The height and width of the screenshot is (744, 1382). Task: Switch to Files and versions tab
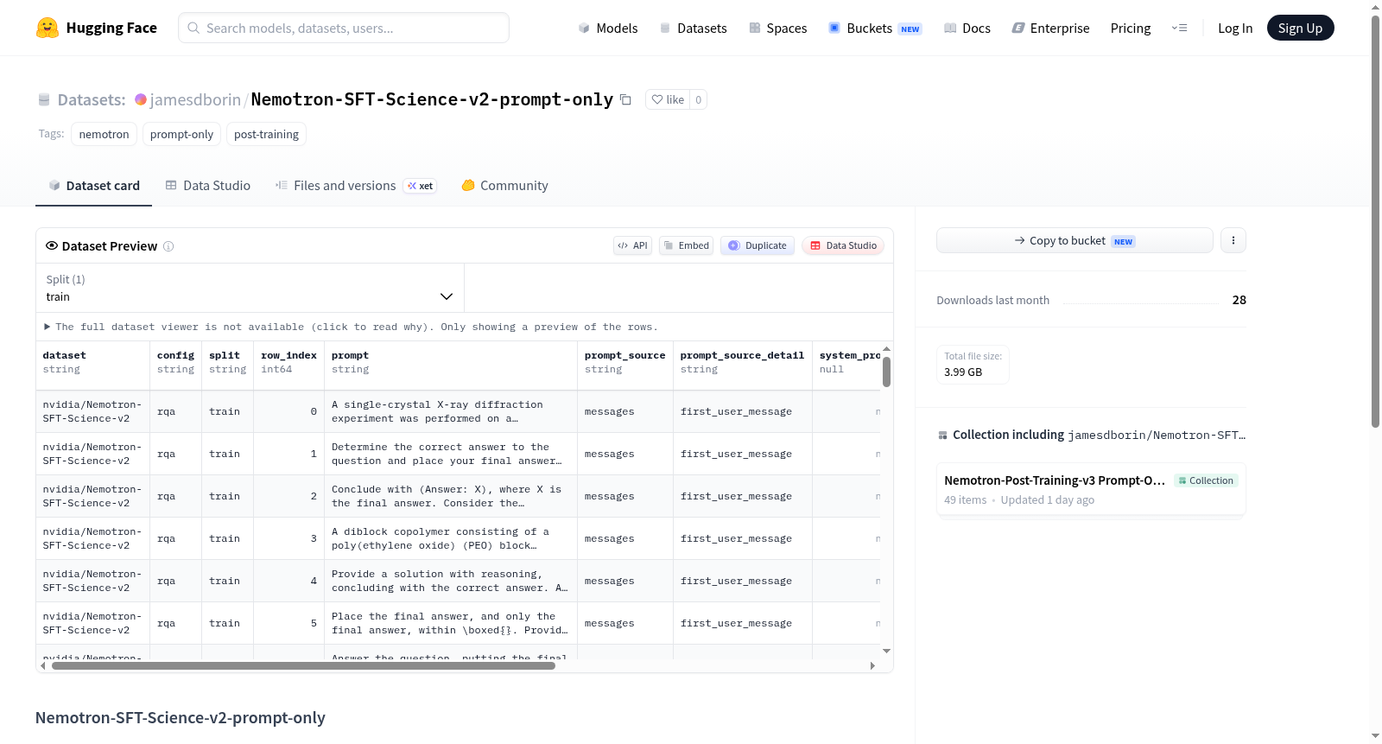click(355, 186)
